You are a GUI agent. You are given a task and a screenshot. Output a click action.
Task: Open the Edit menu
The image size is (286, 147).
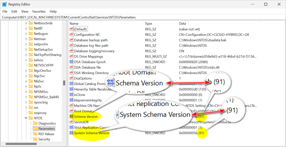point(14,11)
